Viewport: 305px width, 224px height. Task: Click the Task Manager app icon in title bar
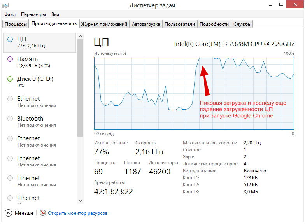(5, 5)
